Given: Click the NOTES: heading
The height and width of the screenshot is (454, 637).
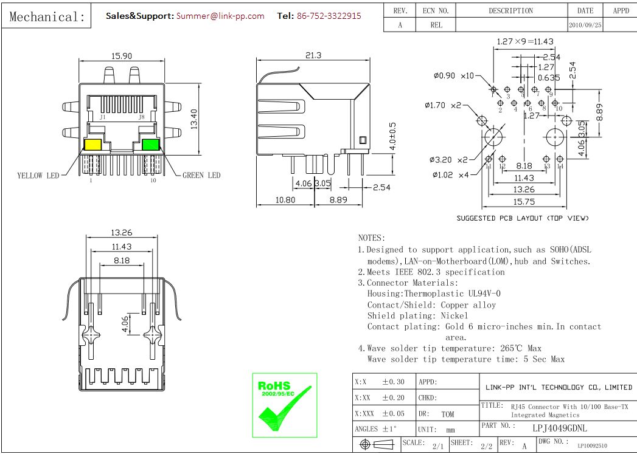Looking at the screenshot, I should click(371, 238).
